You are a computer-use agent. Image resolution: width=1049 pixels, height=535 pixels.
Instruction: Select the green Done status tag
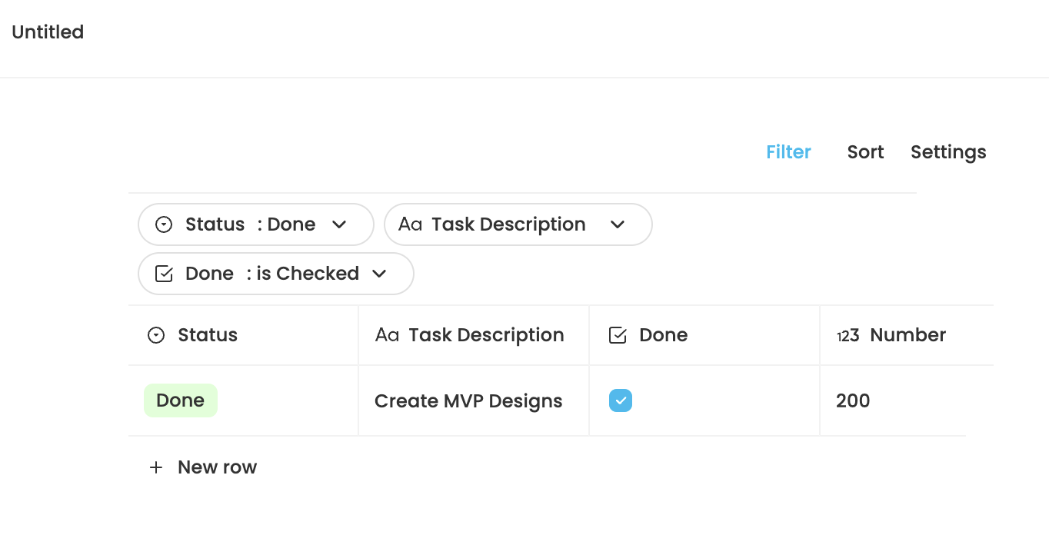click(x=180, y=400)
